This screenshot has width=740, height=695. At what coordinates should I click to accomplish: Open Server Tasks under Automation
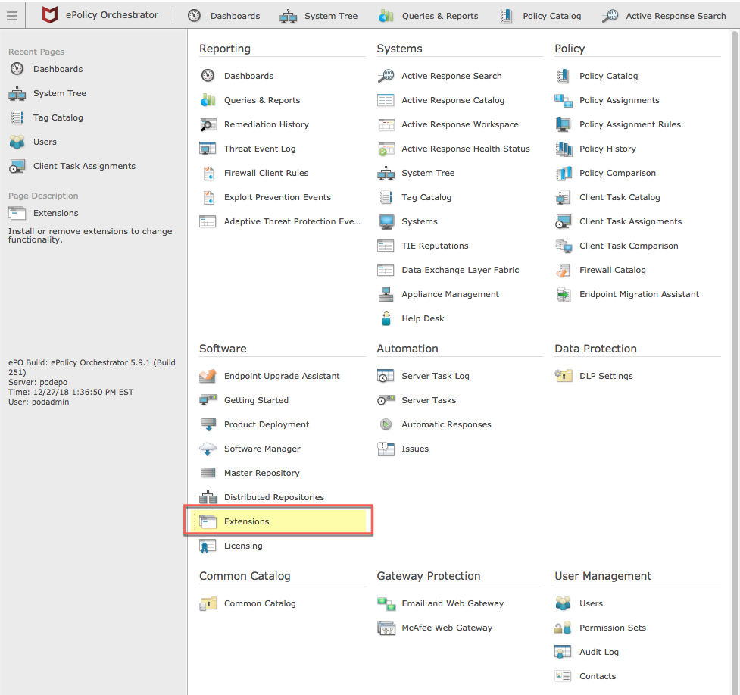pos(429,400)
